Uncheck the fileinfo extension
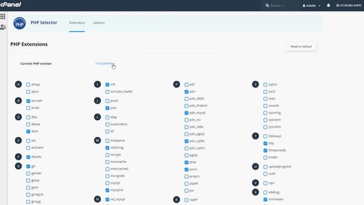Viewport: 364px width, 205px height. coord(28,157)
